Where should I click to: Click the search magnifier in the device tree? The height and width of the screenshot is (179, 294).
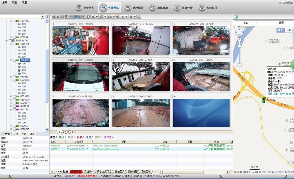pos(47,17)
